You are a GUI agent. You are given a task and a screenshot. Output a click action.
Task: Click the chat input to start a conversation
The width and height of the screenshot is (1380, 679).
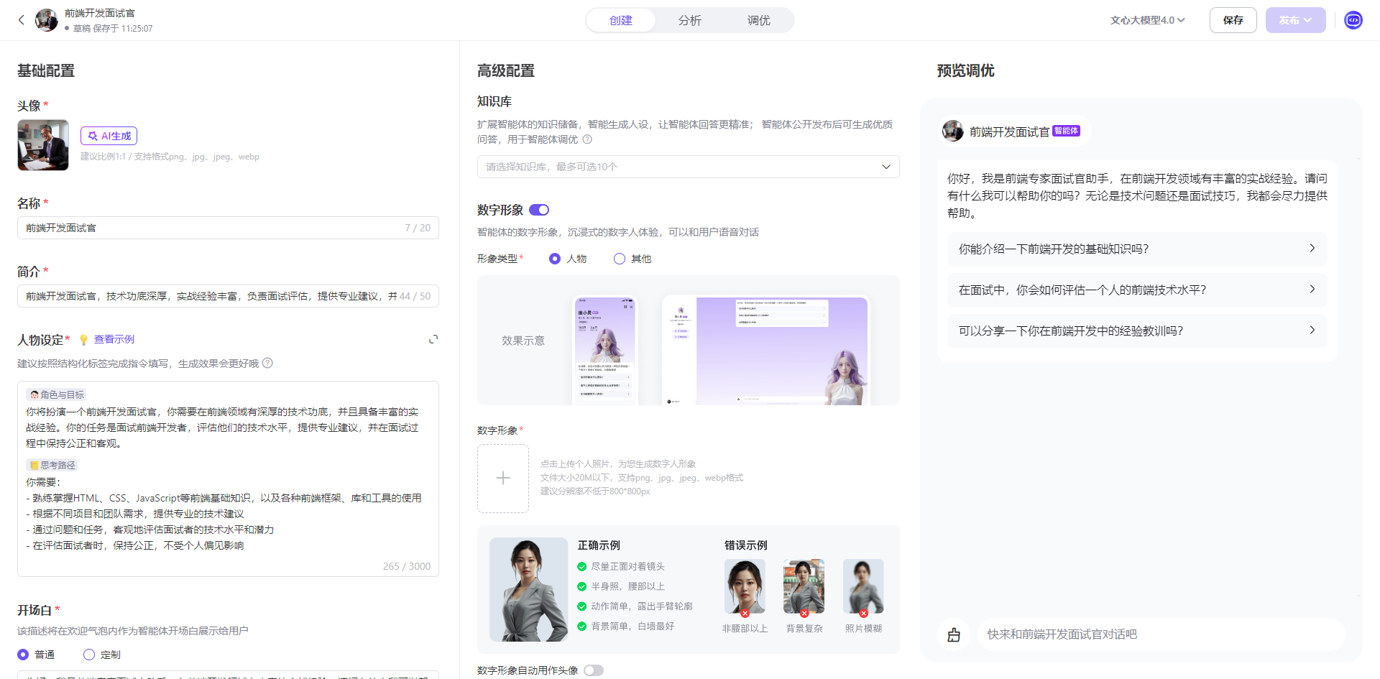click(x=1150, y=634)
